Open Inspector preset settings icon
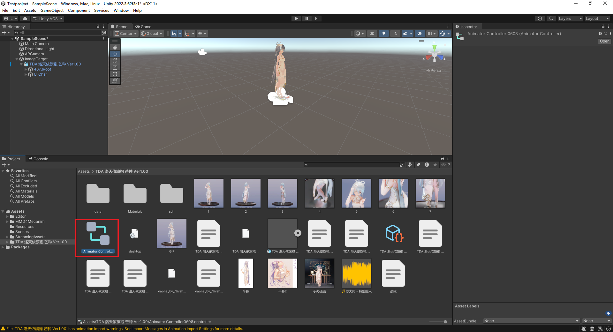The width and height of the screenshot is (613, 332). click(605, 34)
